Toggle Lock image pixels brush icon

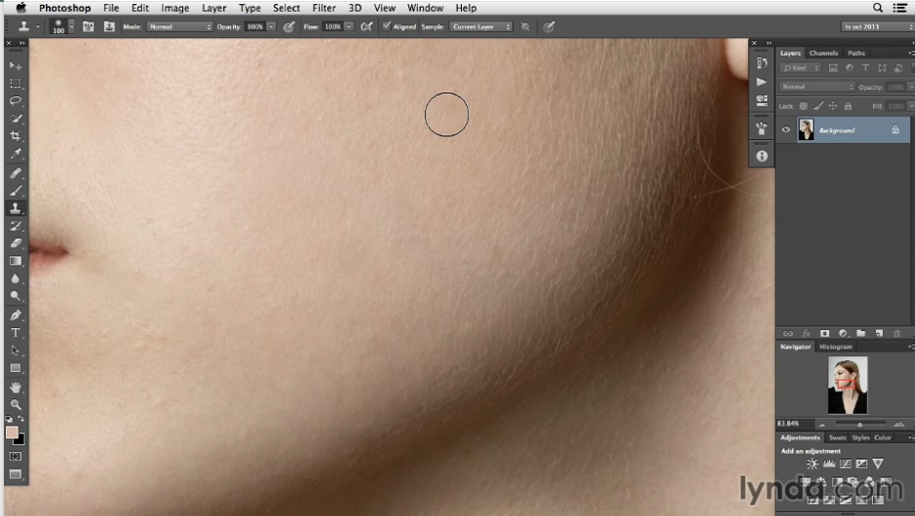click(x=819, y=106)
